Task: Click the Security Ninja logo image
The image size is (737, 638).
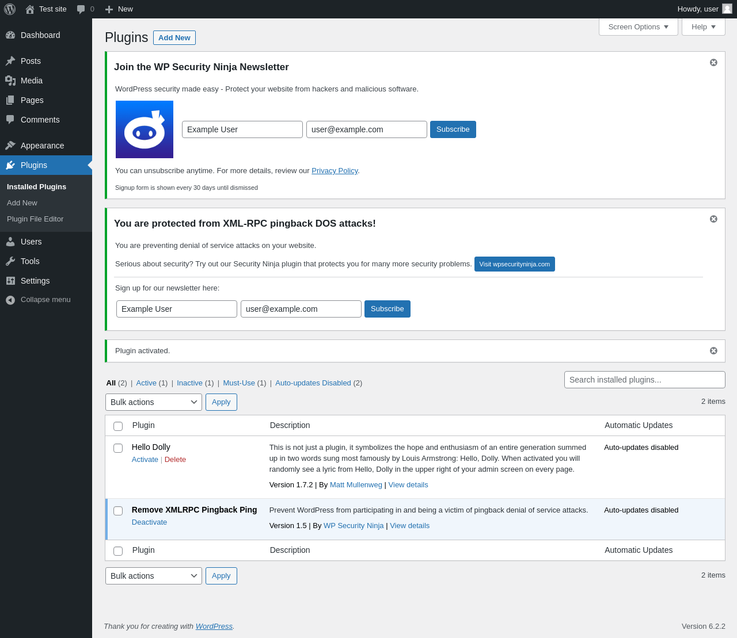Action: pyautogui.click(x=145, y=129)
